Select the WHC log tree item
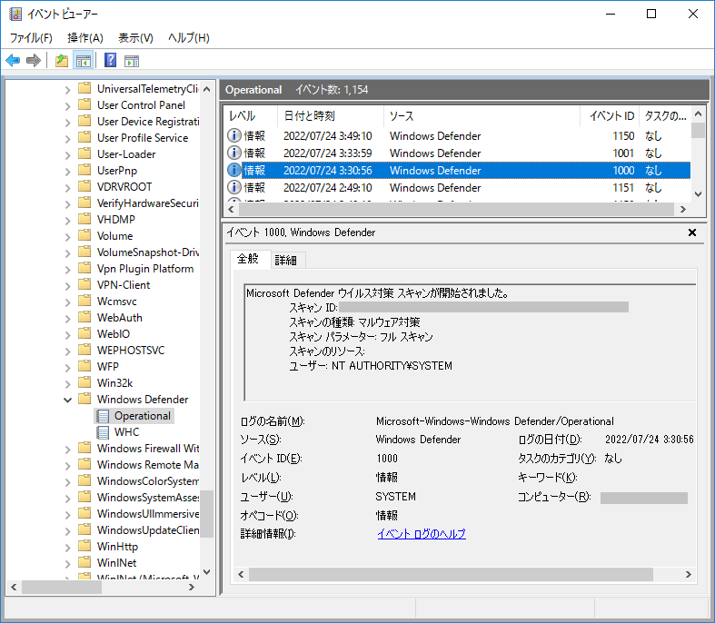 point(127,432)
